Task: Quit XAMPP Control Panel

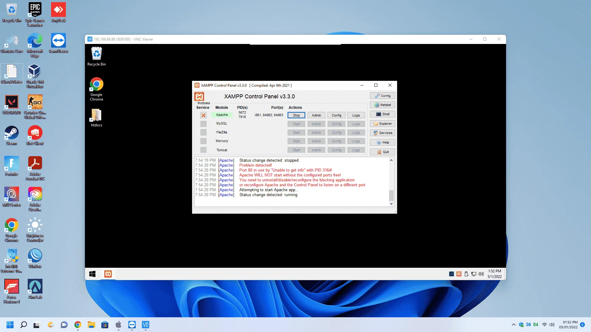Action: [x=382, y=152]
